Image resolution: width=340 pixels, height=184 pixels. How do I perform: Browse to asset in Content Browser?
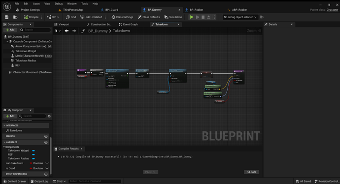(15, 17)
